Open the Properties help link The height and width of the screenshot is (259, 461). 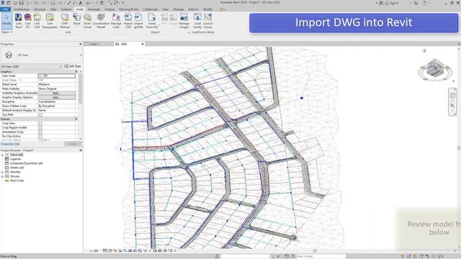(10, 144)
